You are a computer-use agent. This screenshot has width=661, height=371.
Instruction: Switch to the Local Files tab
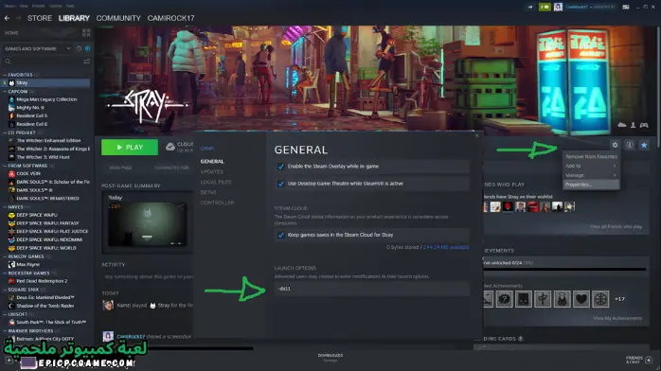click(x=216, y=182)
